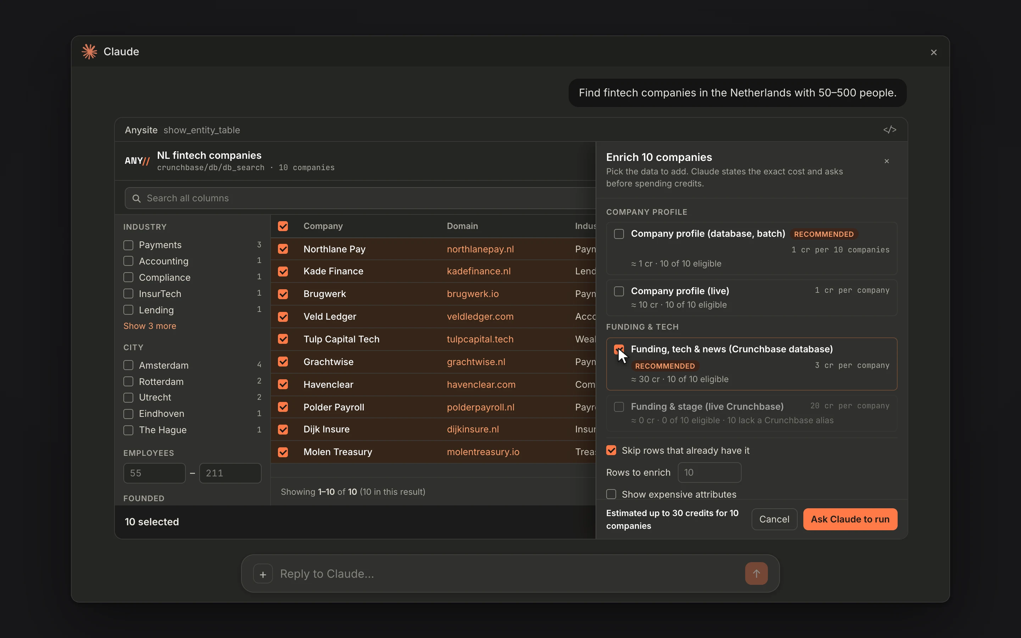Click the send arrow button
Viewport: 1021px width, 638px height.
[756, 573]
